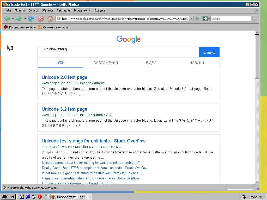The image size is (267, 200).
Task: Open the Вигляд menu
Action: [x=33, y=10]
